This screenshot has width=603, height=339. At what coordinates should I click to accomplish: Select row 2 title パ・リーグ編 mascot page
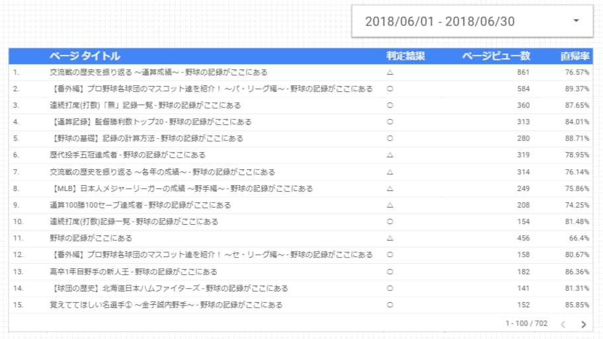(211, 89)
